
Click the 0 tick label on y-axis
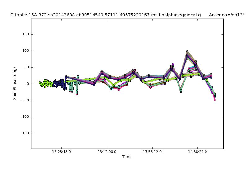(28, 84)
